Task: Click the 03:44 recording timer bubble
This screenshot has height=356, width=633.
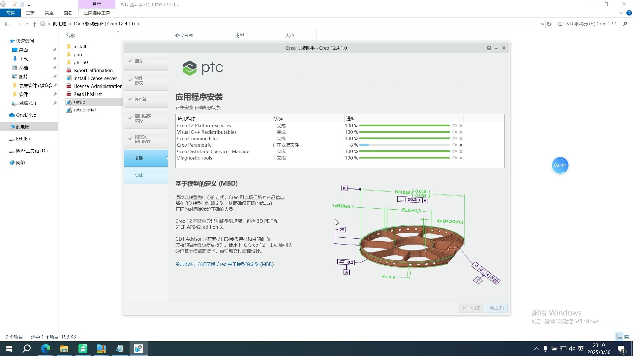Action: (560, 165)
